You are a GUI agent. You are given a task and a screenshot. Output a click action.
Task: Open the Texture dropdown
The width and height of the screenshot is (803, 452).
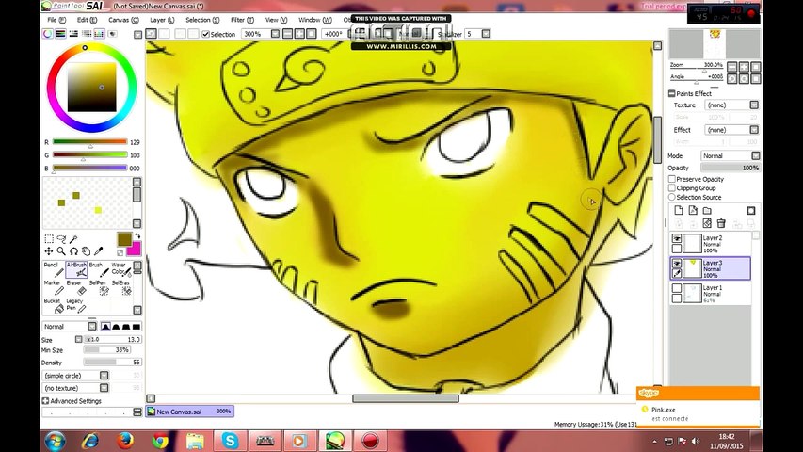coord(754,105)
